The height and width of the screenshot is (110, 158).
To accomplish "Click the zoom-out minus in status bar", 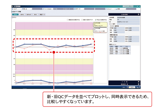I will tap(121, 87).
